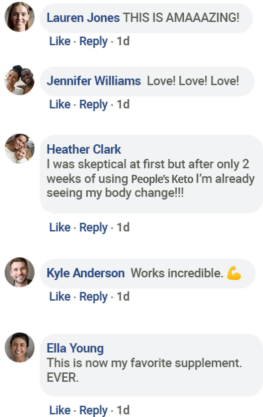
Task: Click Kyle Anderson's profile picture
Action: click(19, 272)
